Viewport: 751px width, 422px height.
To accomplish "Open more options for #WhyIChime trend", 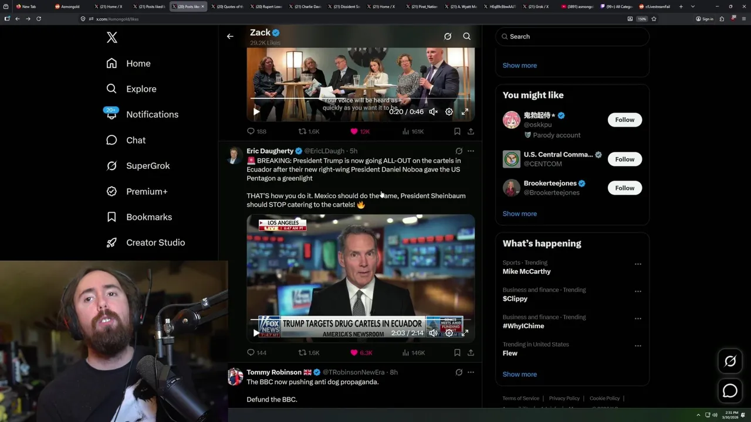I will click(x=638, y=319).
